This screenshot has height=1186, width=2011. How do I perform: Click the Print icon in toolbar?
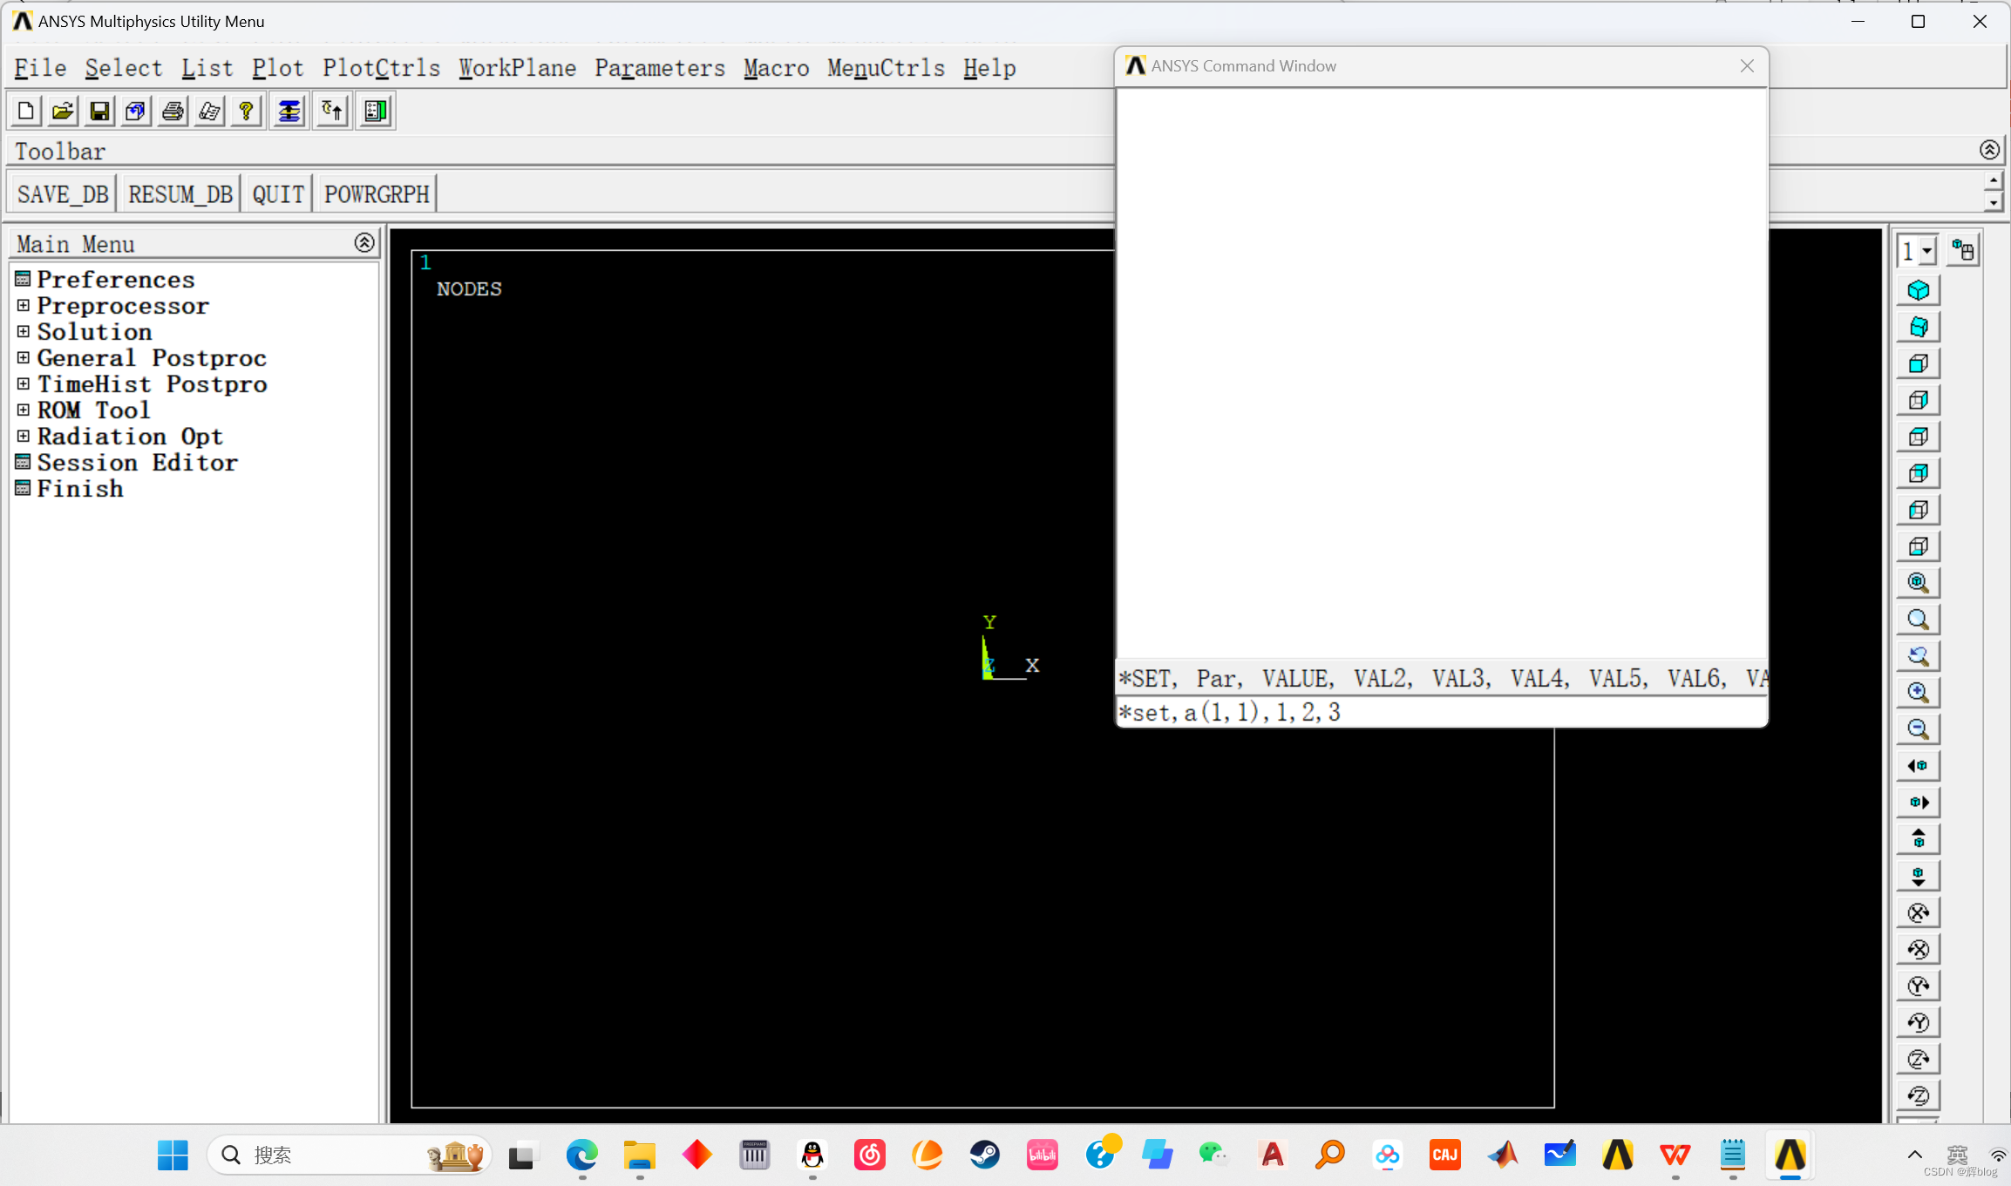click(173, 111)
